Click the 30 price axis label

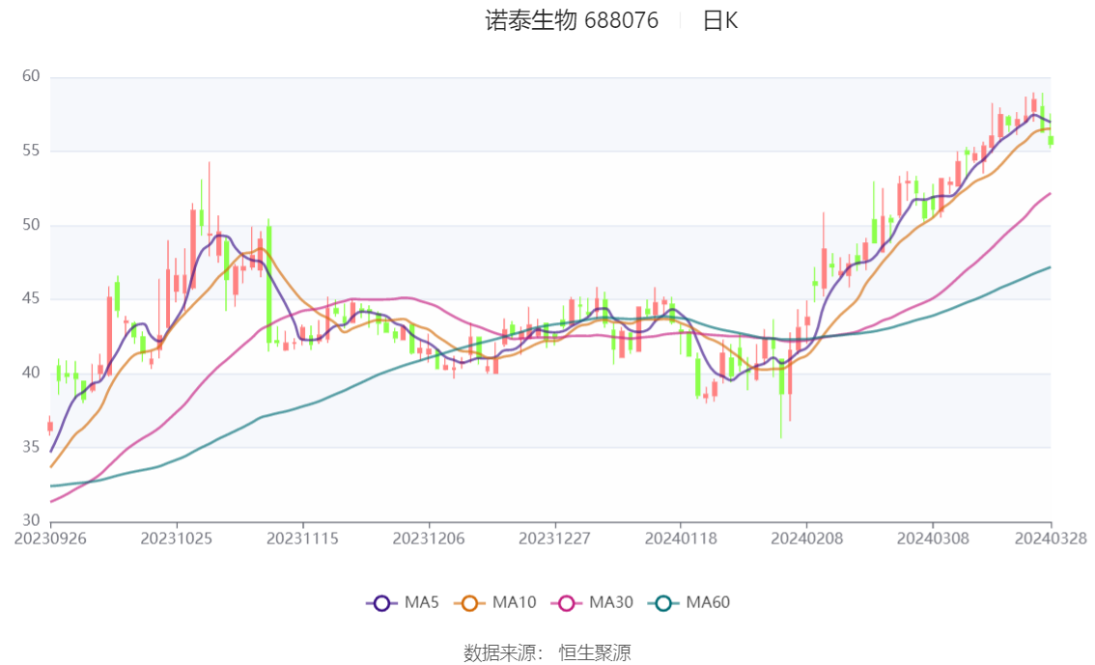tap(31, 520)
